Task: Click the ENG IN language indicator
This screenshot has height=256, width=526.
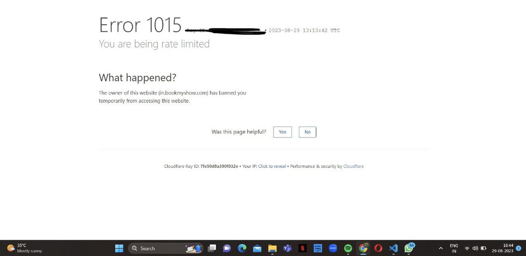Action: [x=454, y=248]
